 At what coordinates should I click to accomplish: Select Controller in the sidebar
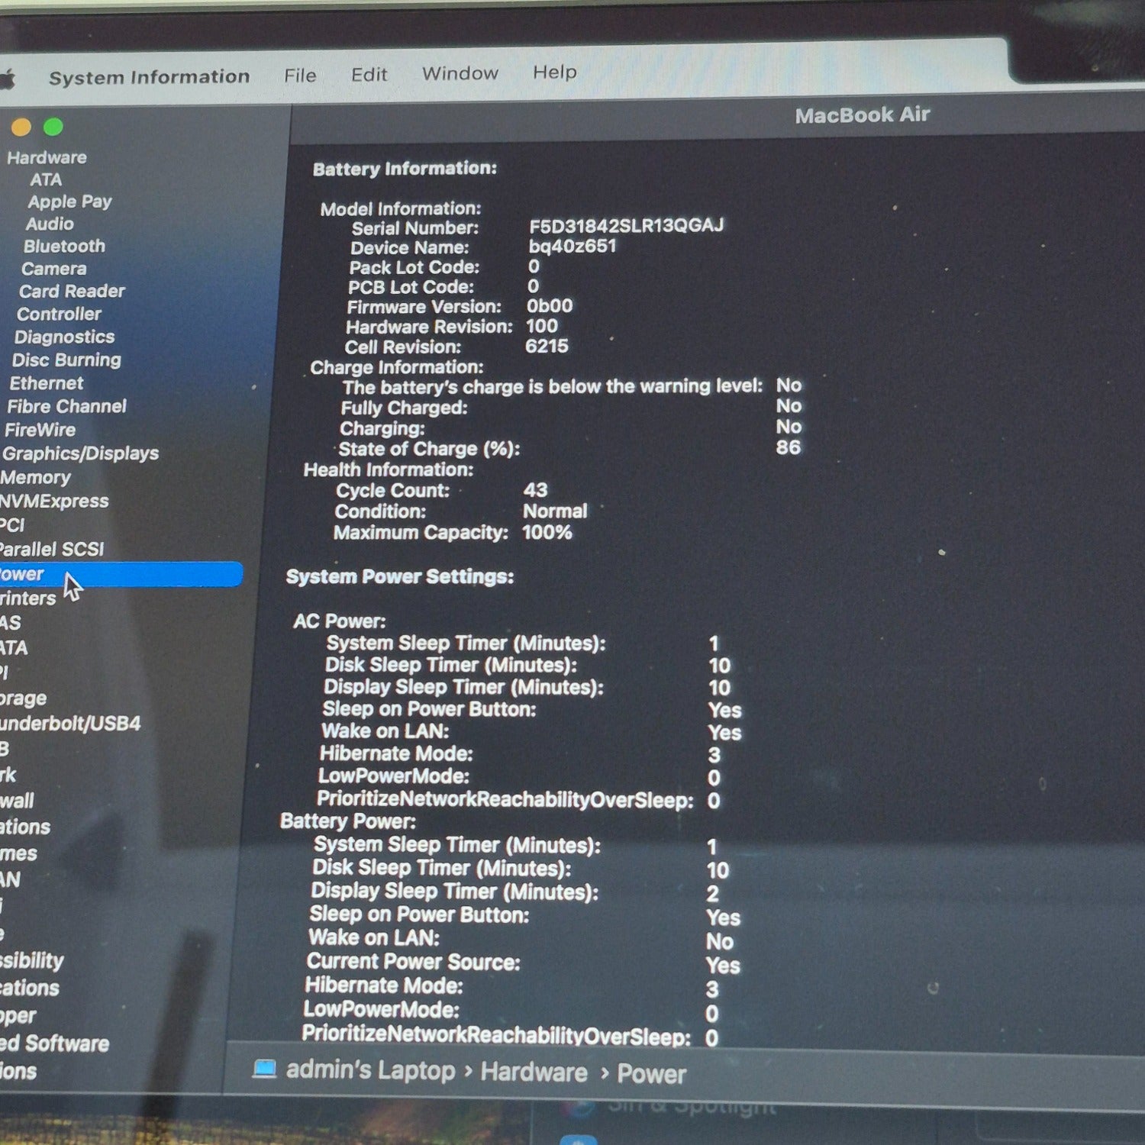(59, 314)
